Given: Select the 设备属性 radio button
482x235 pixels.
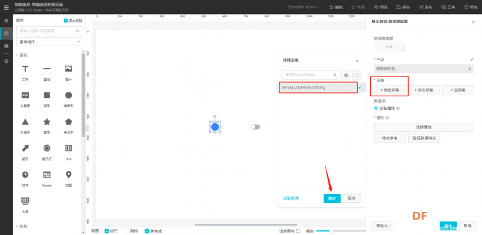Looking at the screenshot, I should (376, 109).
